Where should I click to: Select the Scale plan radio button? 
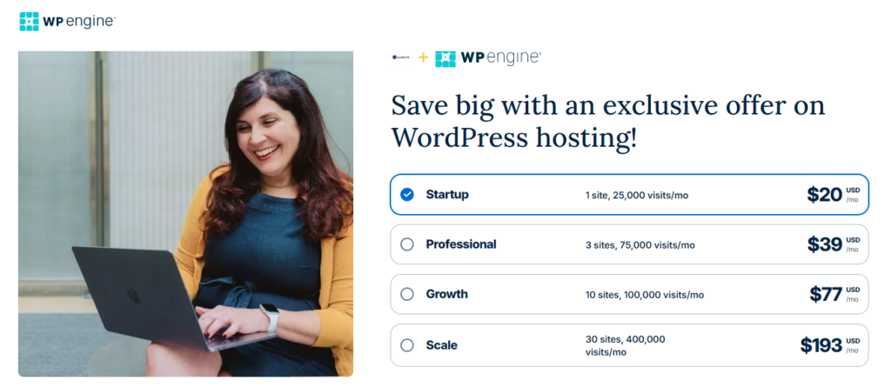[x=407, y=345]
